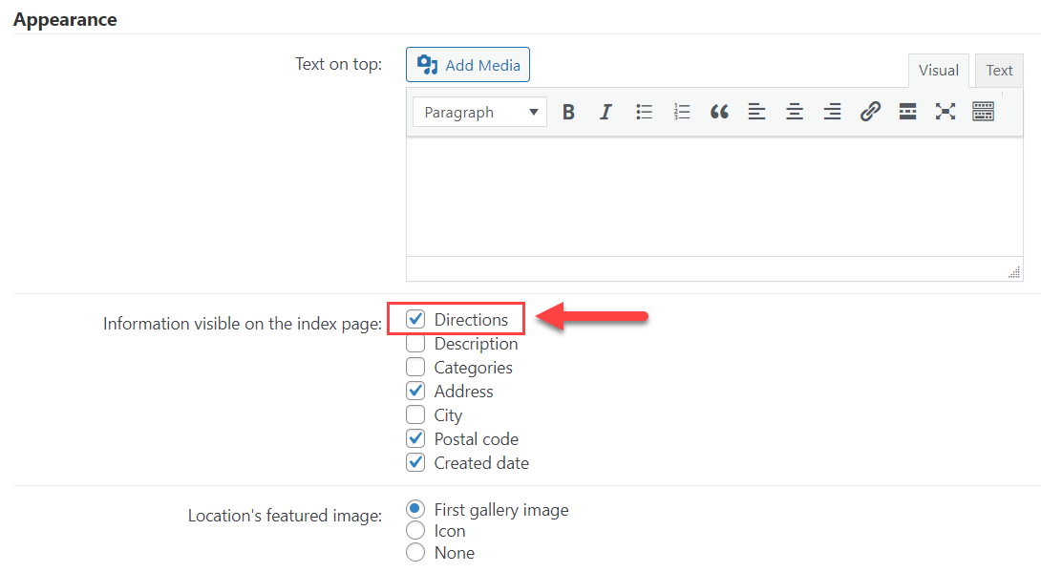This screenshot has width=1041, height=573.
Task: Click the Add Media button
Action: click(467, 64)
